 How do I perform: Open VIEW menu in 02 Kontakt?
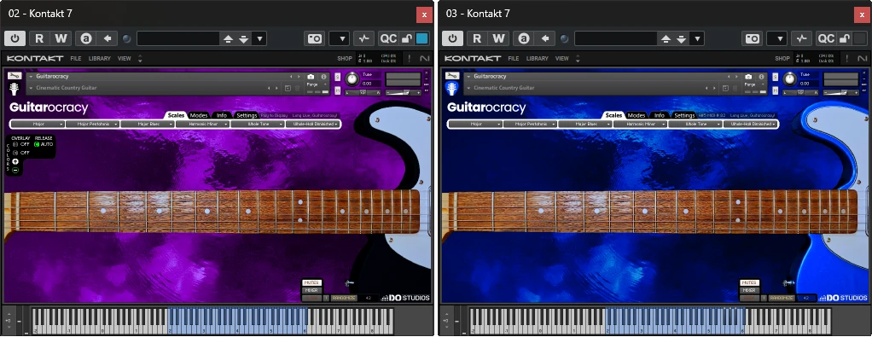pos(124,58)
